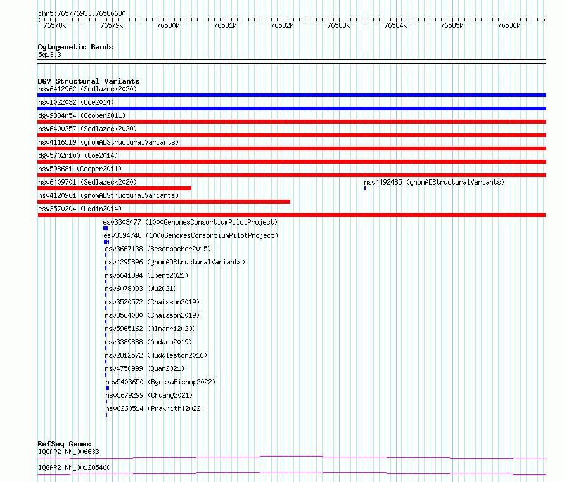Screen dimensions: 564x482
Task: Click the blue square under nsv5403650
Action: (107, 388)
